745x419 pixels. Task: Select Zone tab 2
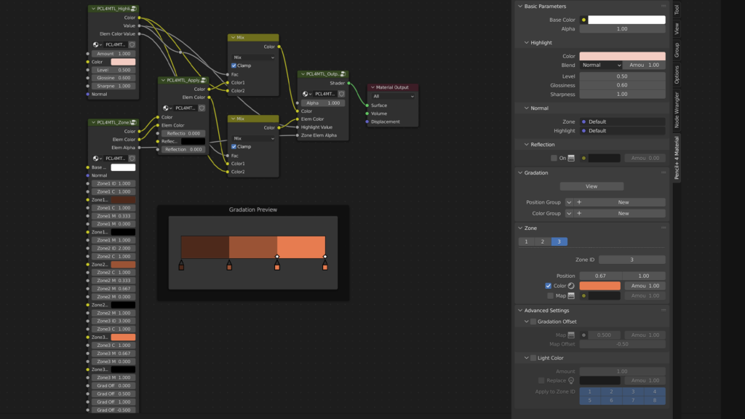[x=543, y=242]
